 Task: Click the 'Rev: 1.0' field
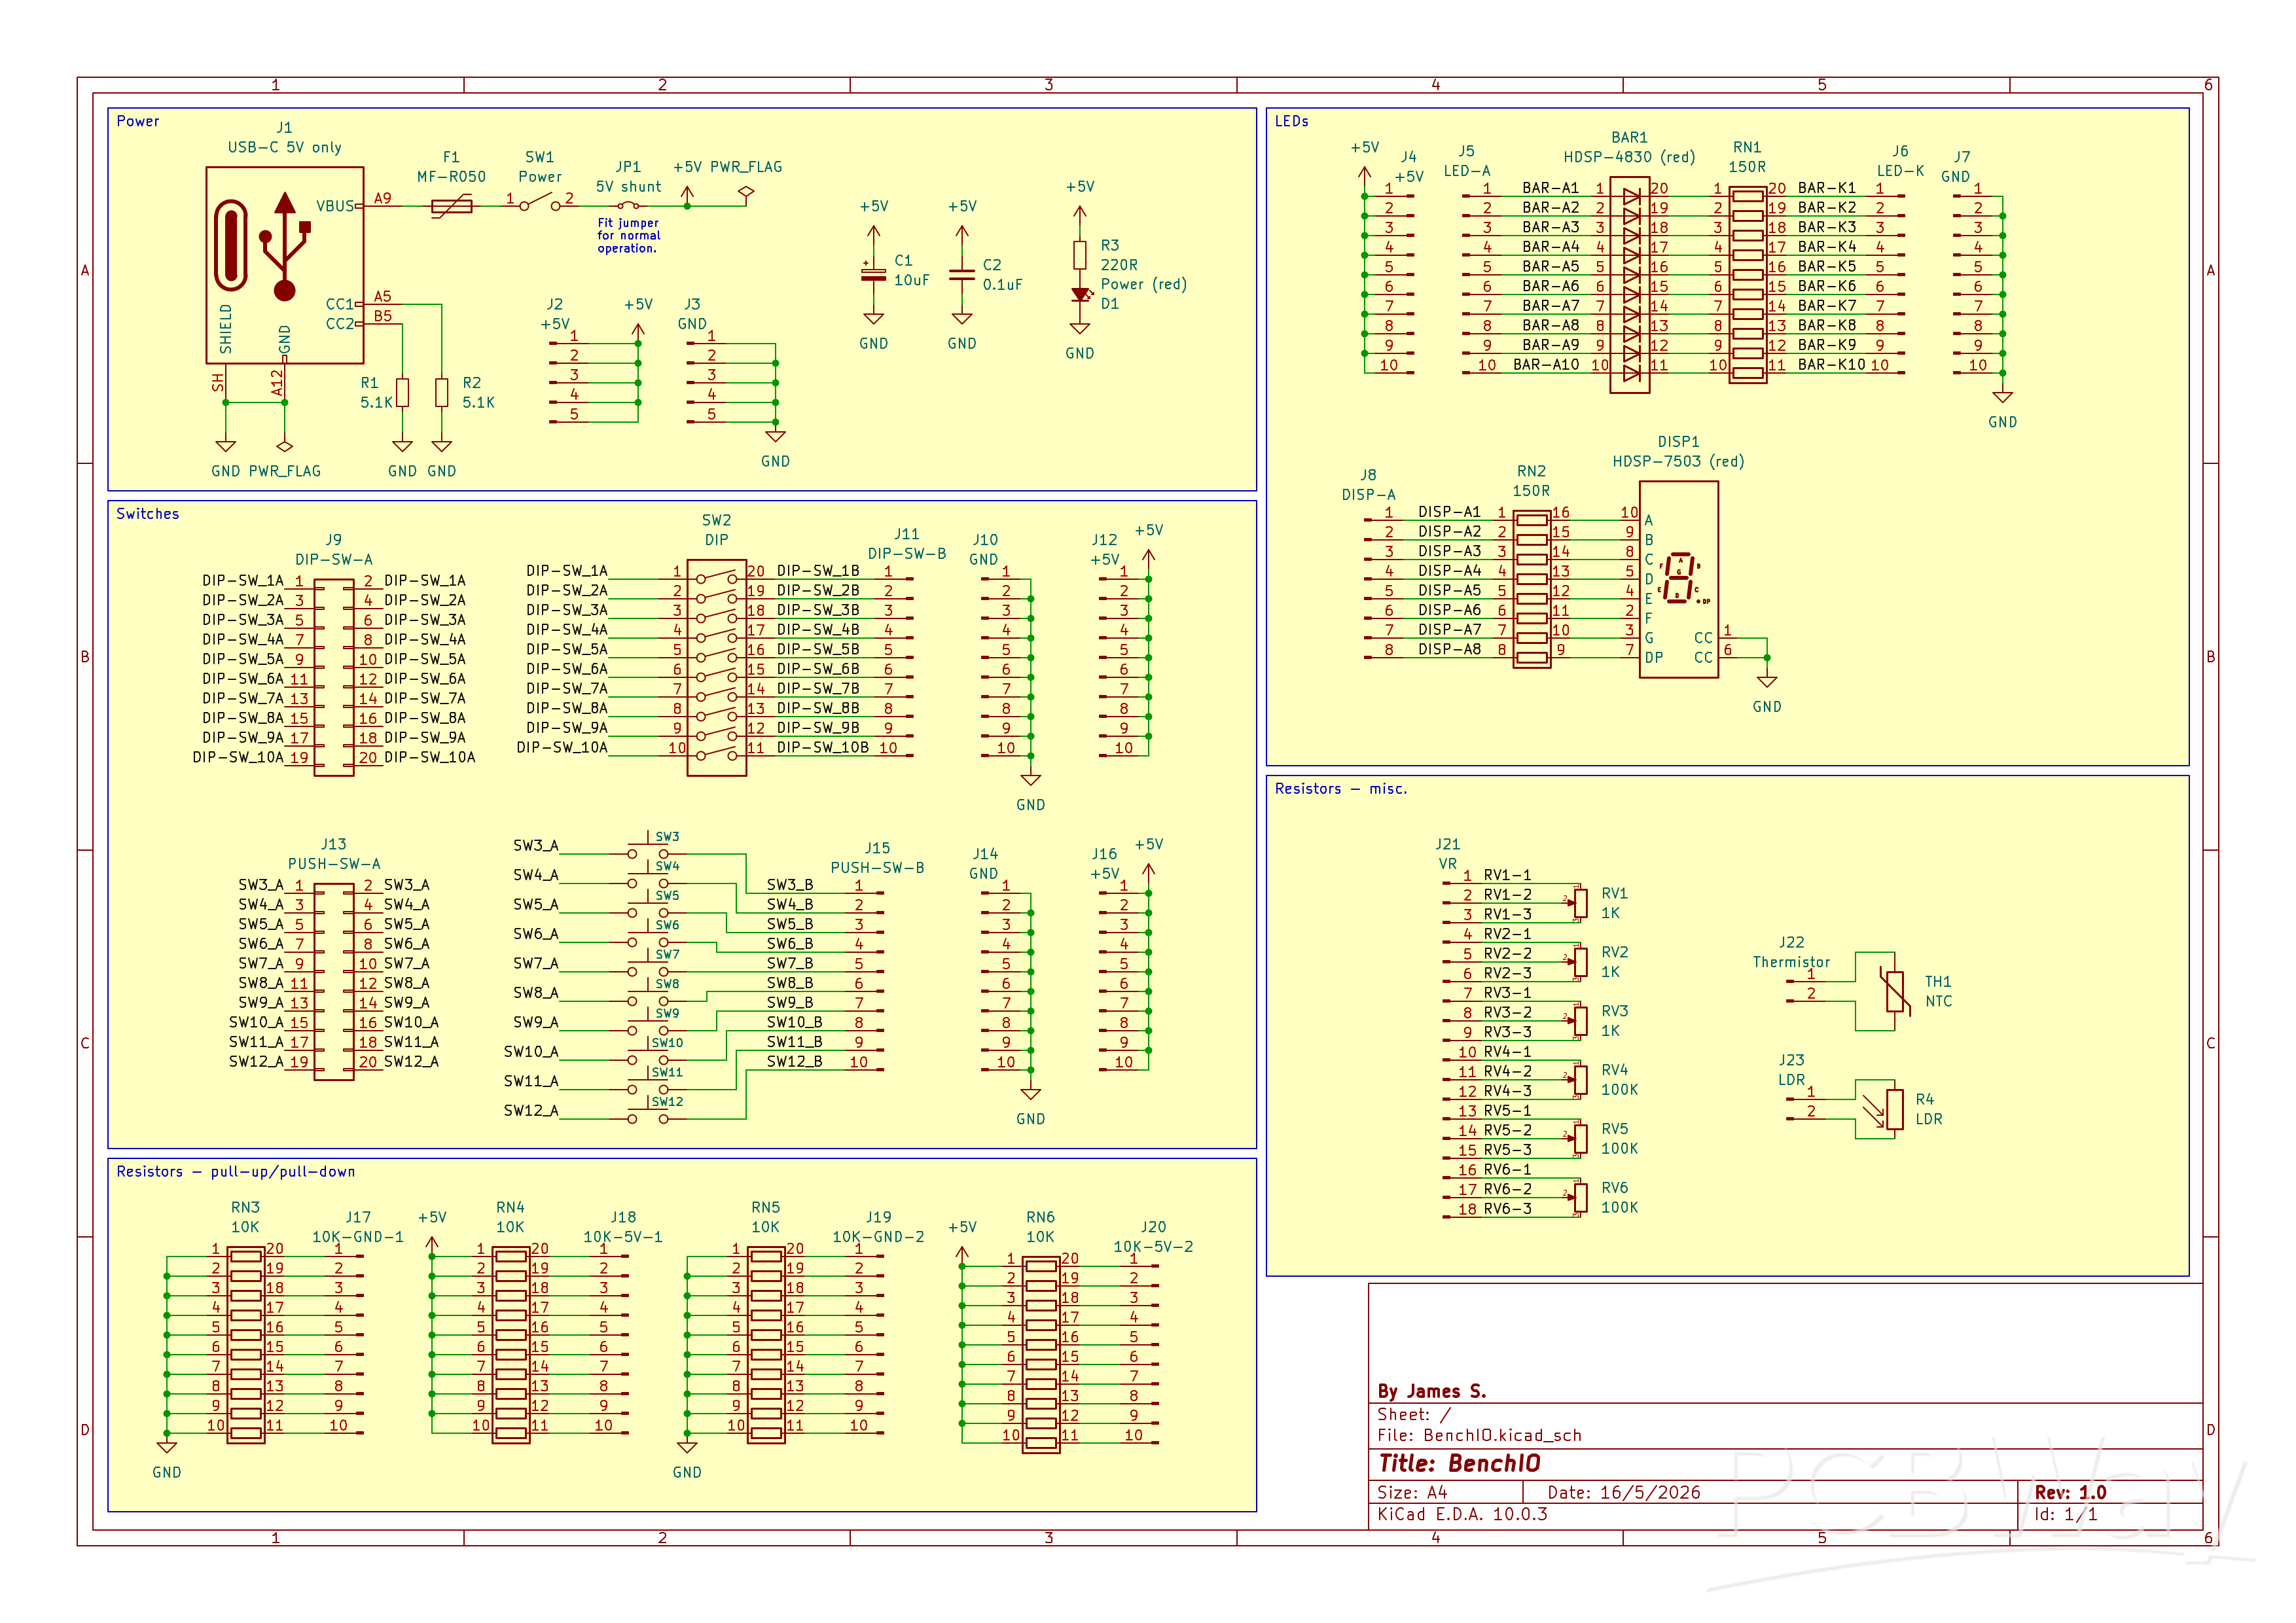coord(2070,1493)
